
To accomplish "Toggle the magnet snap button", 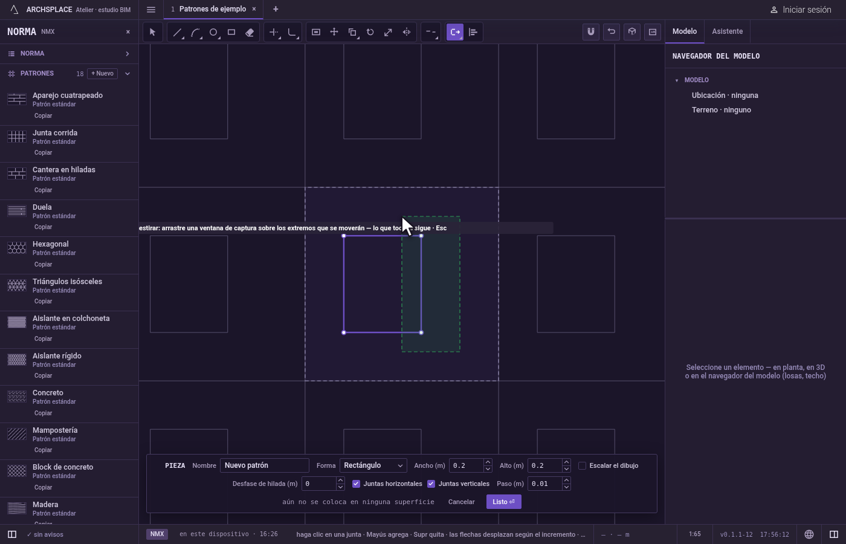I will pyautogui.click(x=591, y=31).
